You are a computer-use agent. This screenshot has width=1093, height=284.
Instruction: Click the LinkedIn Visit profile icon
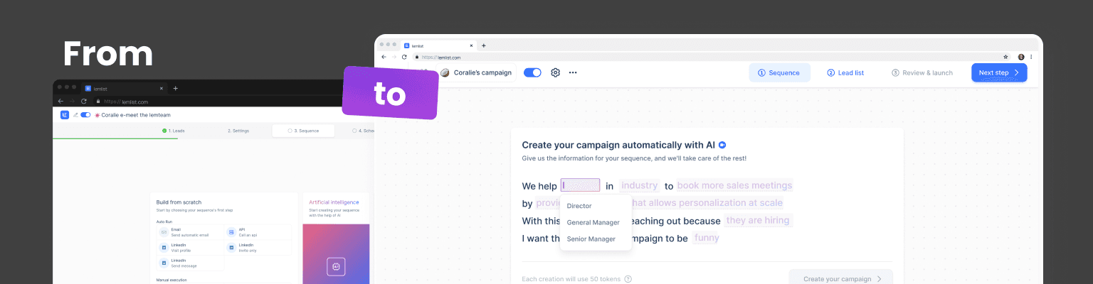tap(163, 248)
